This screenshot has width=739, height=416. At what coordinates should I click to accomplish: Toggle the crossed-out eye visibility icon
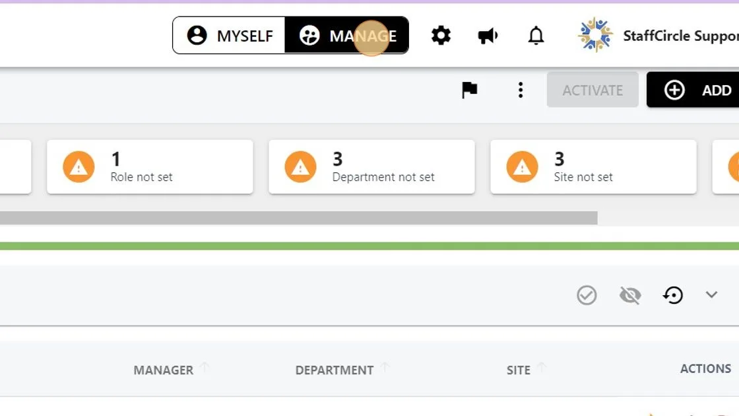(630, 295)
